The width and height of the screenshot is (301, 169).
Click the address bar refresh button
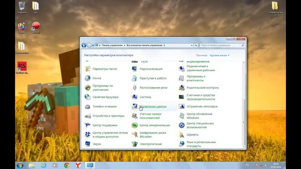[x=196, y=46]
